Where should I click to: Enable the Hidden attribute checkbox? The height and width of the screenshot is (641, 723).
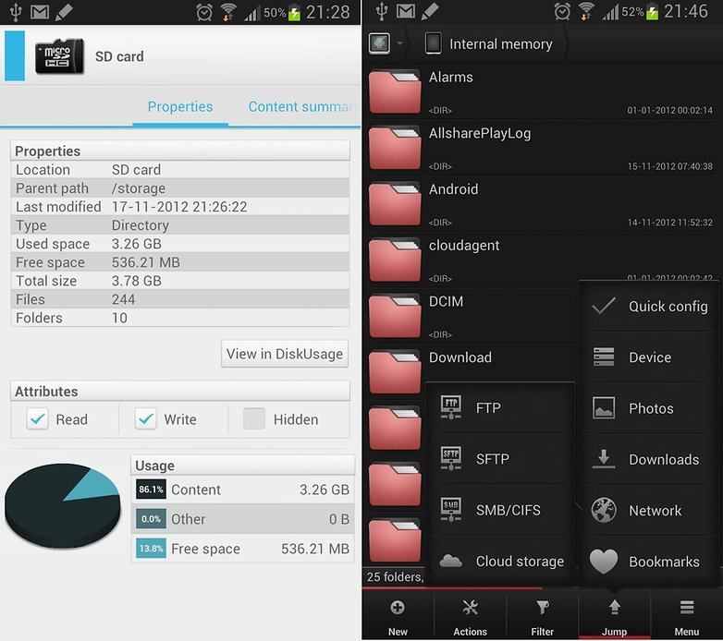coord(254,418)
